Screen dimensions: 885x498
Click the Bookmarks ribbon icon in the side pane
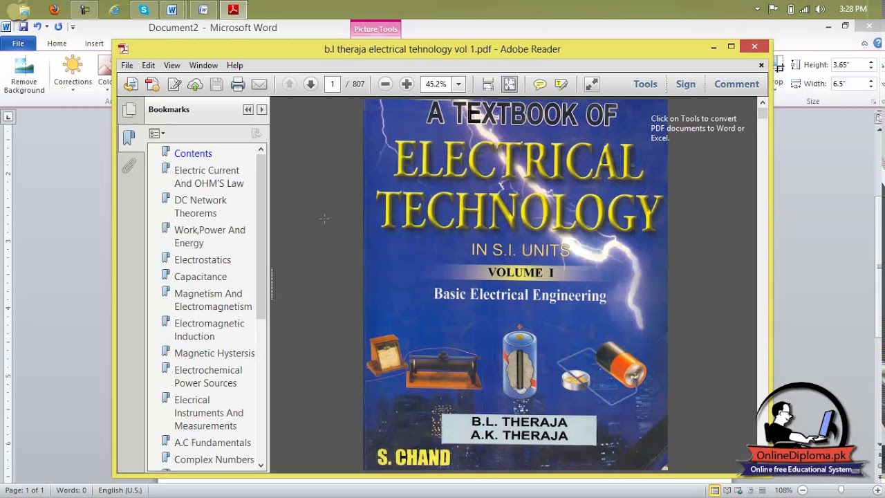point(129,138)
